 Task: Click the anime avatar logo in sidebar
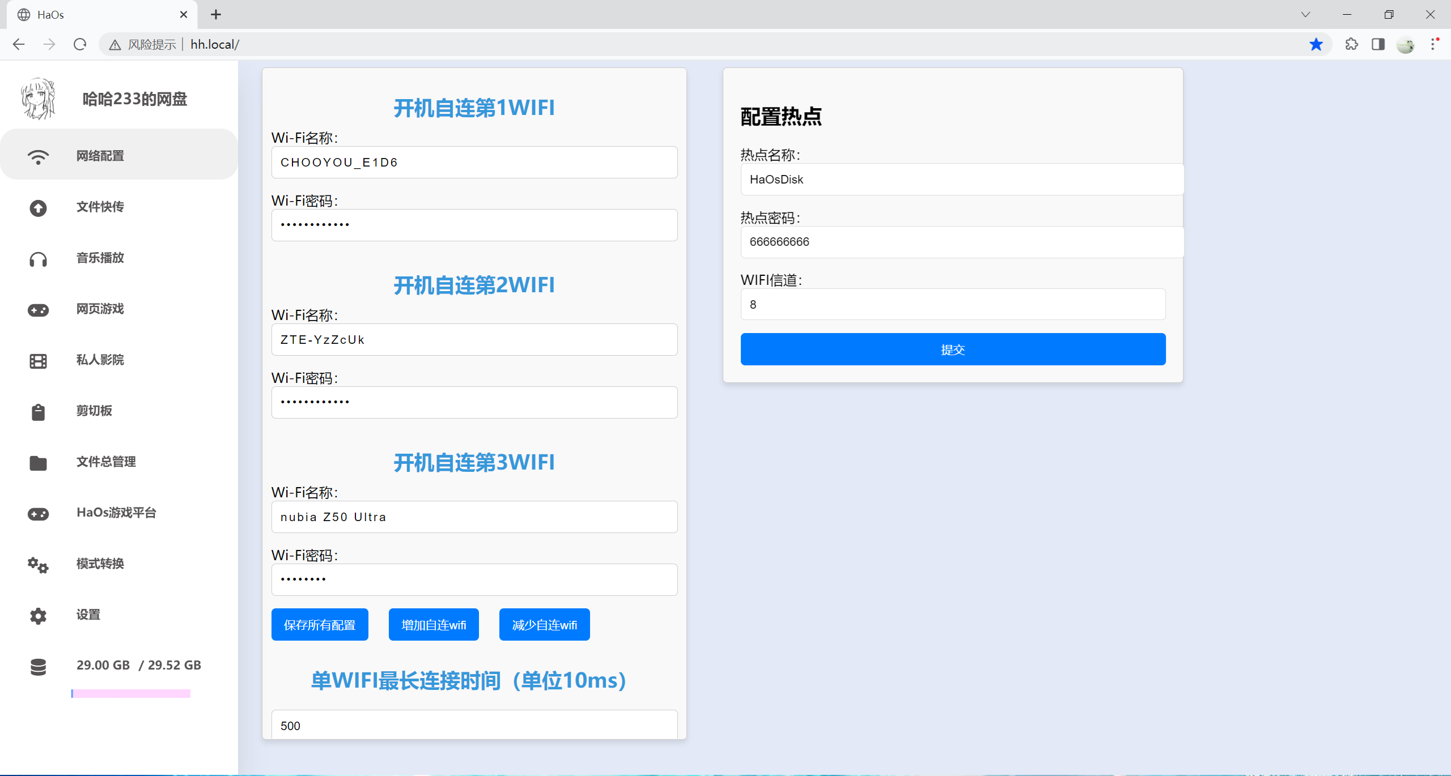38,99
